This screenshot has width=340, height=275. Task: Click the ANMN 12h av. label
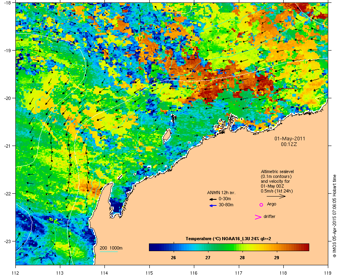[x=221, y=192]
